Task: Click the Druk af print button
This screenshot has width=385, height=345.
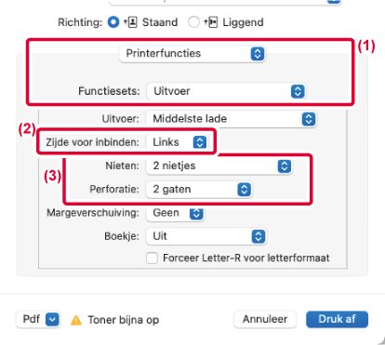Action: pos(337,319)
